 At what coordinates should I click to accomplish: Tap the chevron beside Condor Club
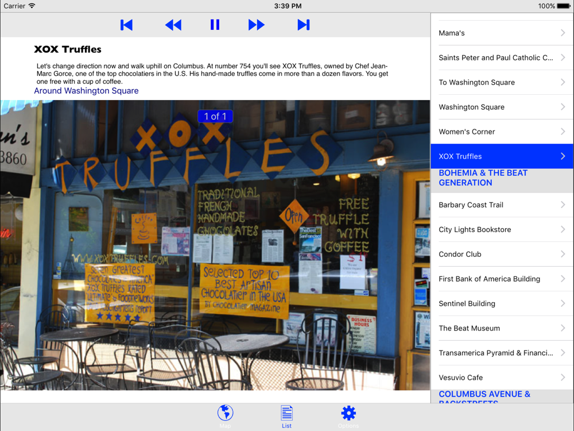[563, 255]
